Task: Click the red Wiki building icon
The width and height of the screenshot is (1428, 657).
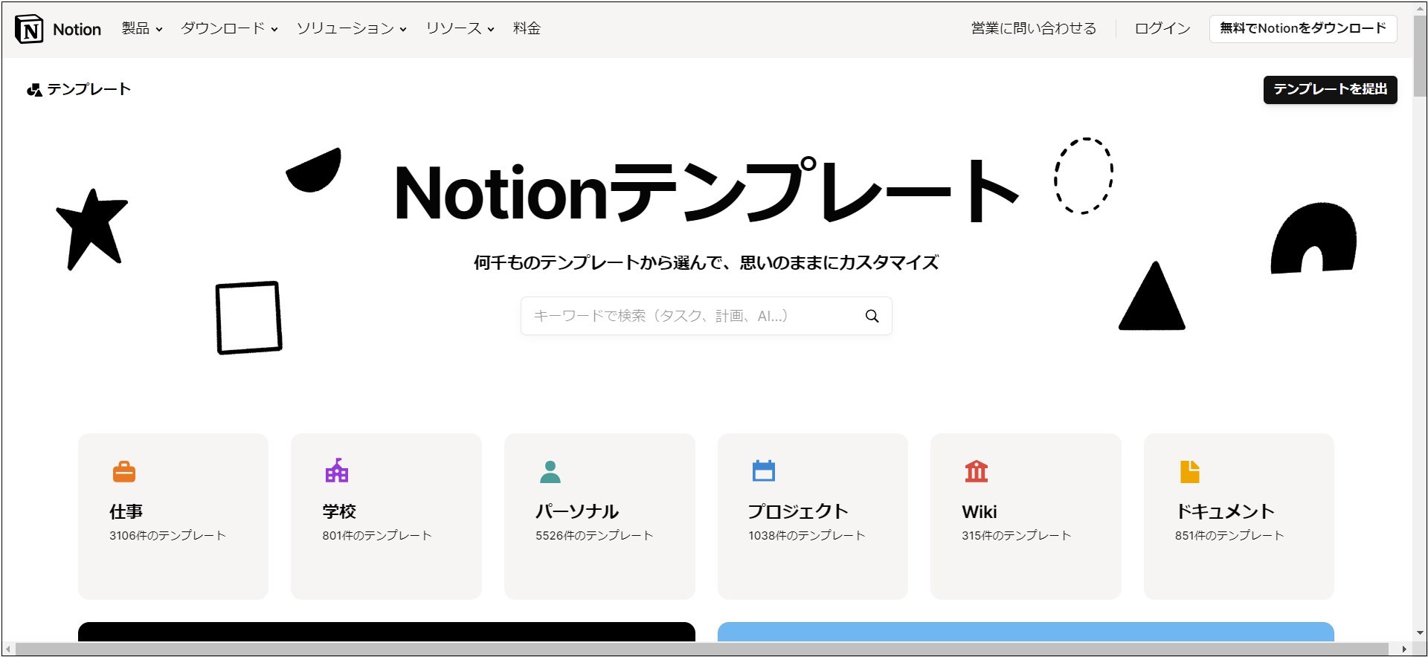Action: click(976, 471)
